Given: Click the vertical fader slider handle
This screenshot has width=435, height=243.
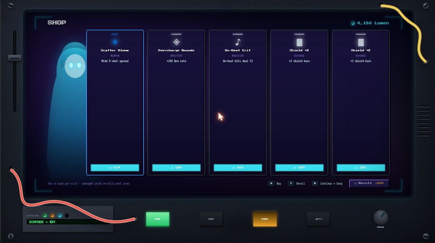Looking at the screenshot, I should (15, 58).
